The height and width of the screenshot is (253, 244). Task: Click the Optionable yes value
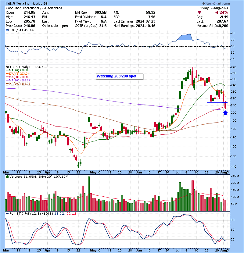coord(65,26)
